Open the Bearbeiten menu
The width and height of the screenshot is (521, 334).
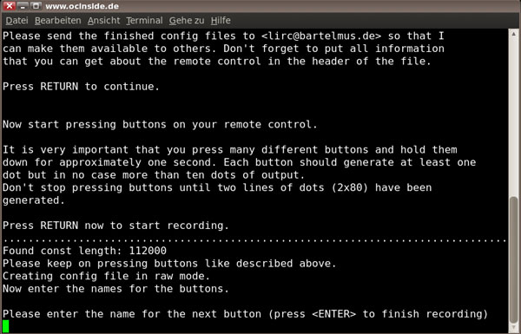coord(58,21)
